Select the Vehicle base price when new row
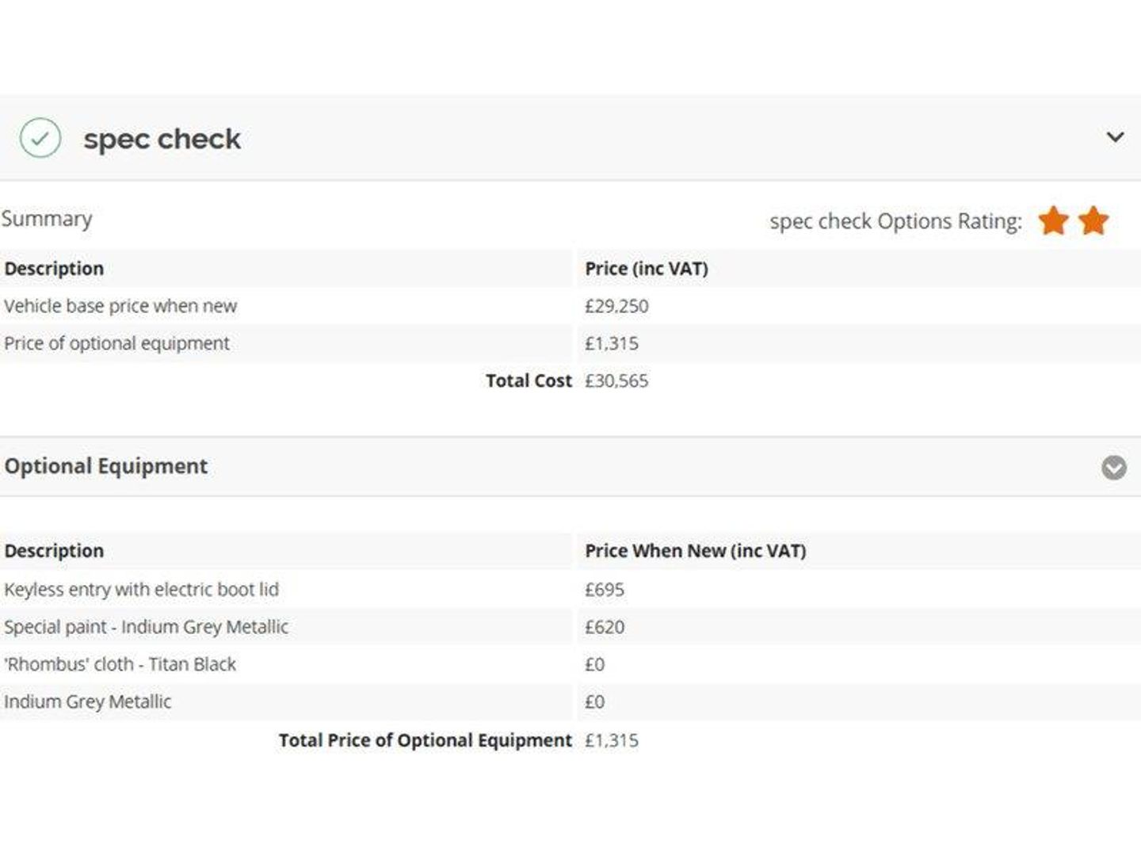The height and width of the screenshot is (856, 1141). [x=120, y=306]
